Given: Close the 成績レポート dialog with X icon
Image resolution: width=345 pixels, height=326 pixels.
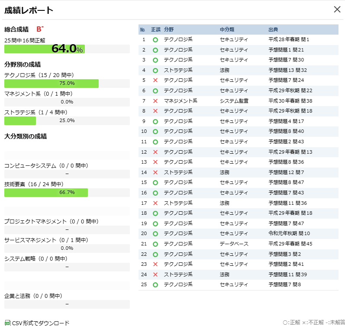Looking at the screenshot, I should coord(337,10).
